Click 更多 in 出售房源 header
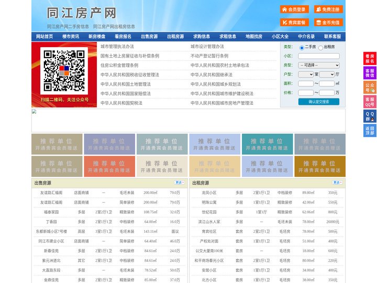This screenshot has height=283, width=377. click(180, 183)
